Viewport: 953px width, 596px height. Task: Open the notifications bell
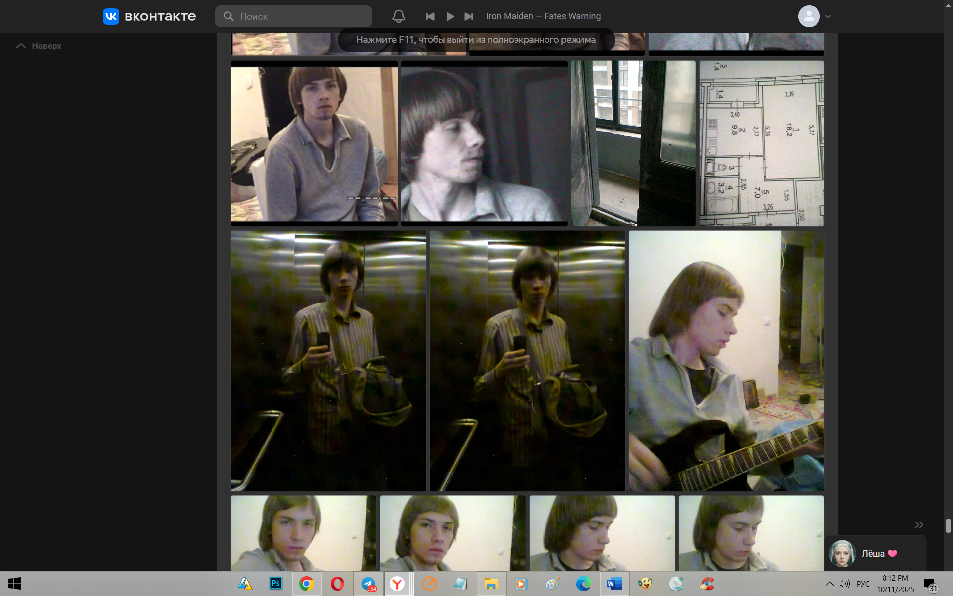[x=398, y=16]
